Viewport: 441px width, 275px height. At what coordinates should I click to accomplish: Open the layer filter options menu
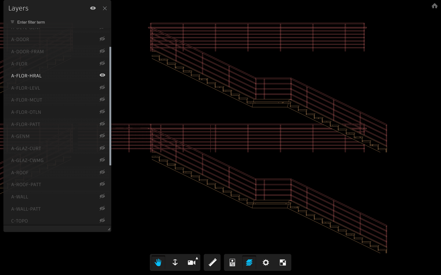coord(12,22)
